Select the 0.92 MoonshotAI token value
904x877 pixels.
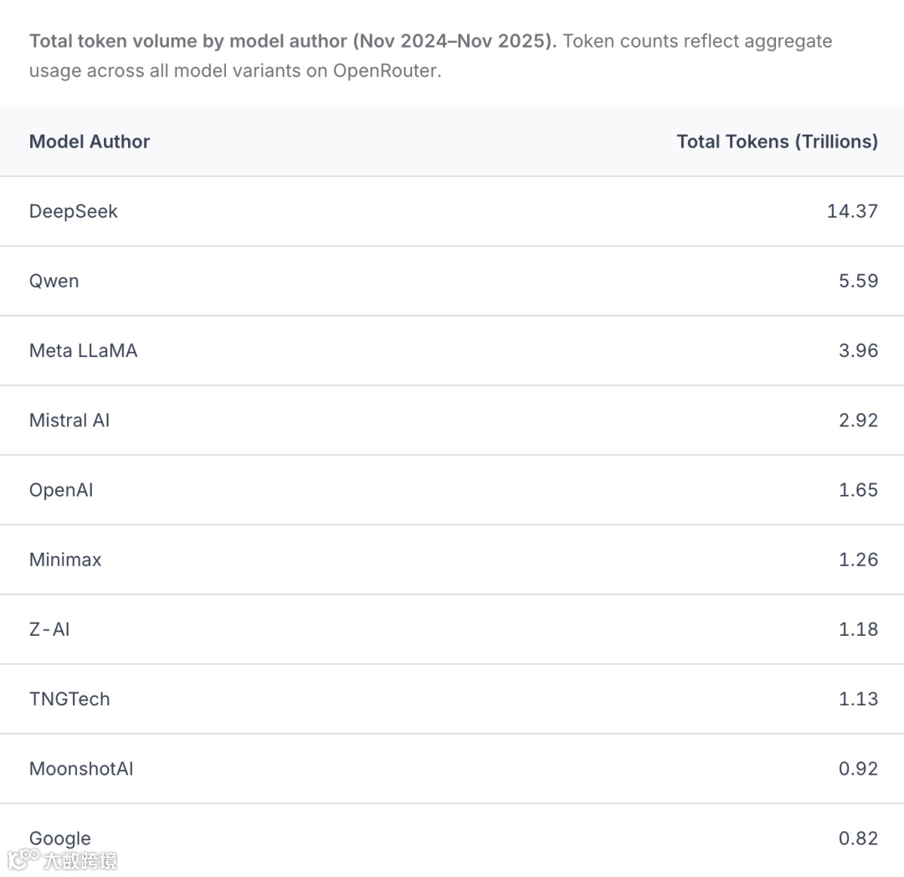pos(858,768)
